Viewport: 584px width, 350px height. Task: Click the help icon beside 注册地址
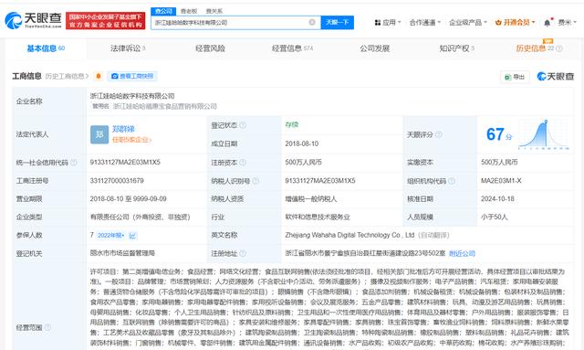(x=243, y=253)
